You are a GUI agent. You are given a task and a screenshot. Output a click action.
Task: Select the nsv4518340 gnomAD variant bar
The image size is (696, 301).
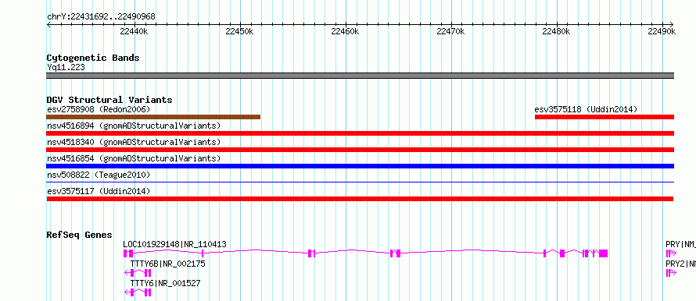pos(360,150)
